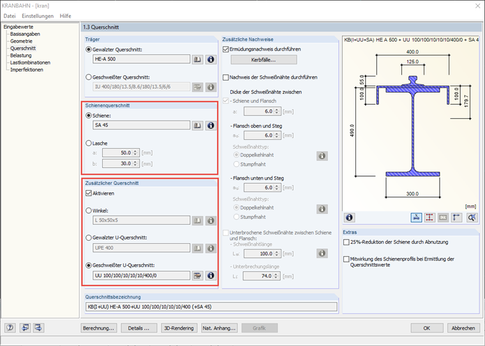Select Basisangaben in the tree
Viewport: 485px width, 346px height.
tap(25, 34)
